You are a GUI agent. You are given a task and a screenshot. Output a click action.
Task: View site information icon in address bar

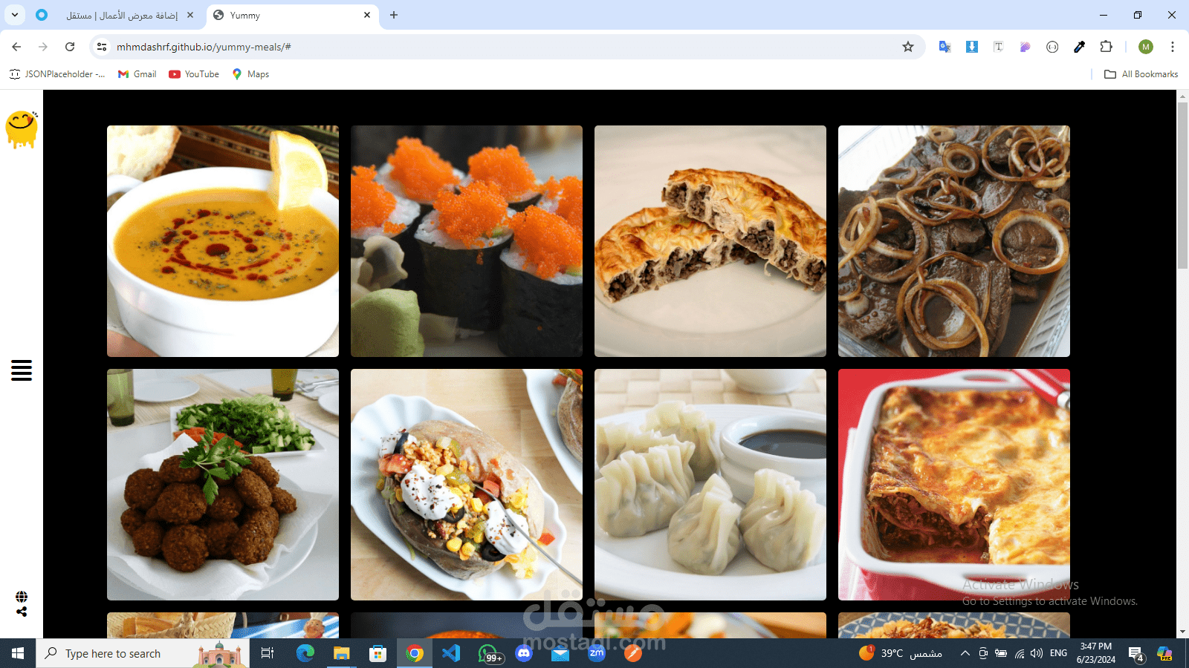click(102, 47)
